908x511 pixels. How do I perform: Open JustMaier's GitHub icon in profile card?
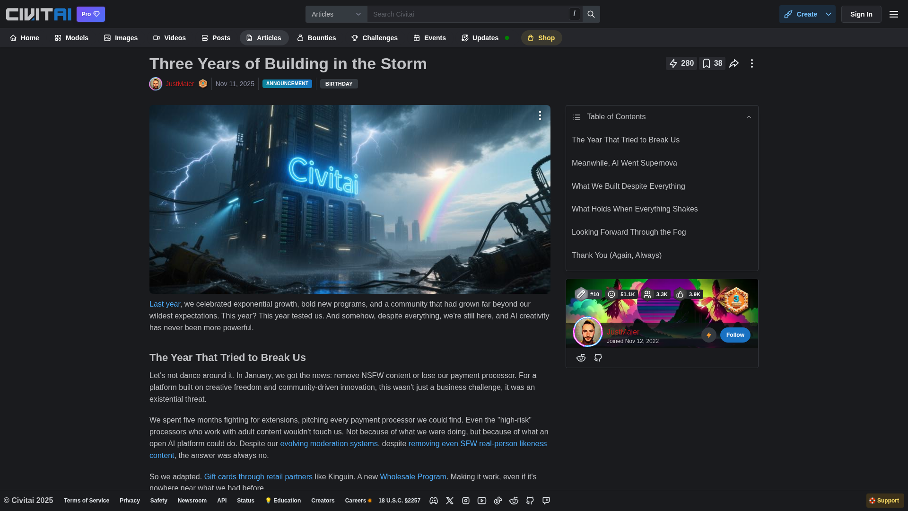click(x=598, y=358)
